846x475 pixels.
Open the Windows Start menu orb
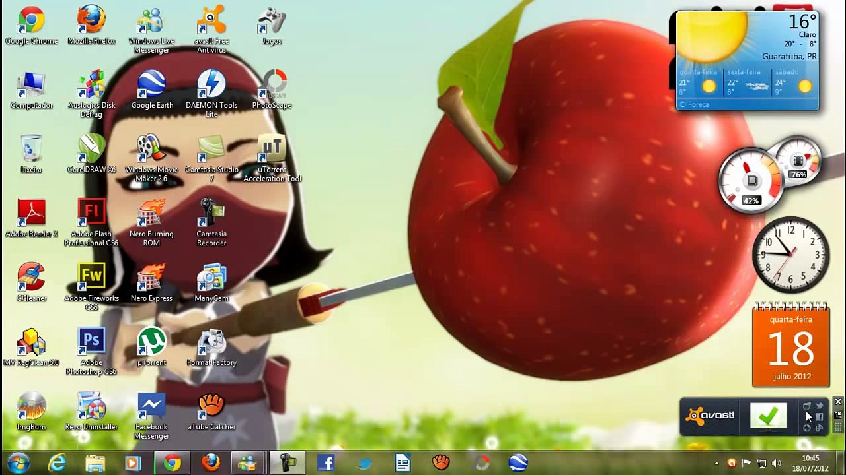[x=19, y=463]
